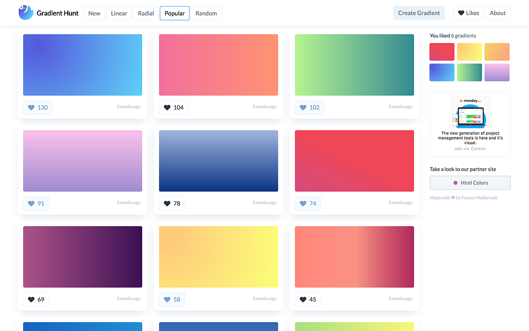Screen dimensions: 529x331
Task: Open the Html Colors partner link
Action: point(469,183)
